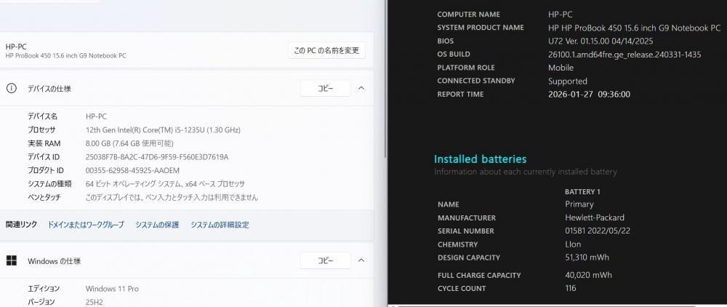Collapse the Windows の仕様 section chevron
This screenshot has width=727, height=307.
[x=361, y=260]
